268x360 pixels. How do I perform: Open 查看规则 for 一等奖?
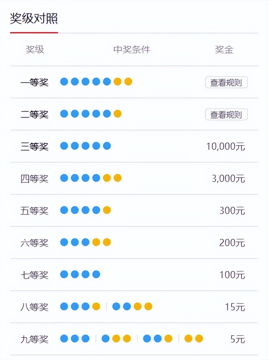pos(226,82)
